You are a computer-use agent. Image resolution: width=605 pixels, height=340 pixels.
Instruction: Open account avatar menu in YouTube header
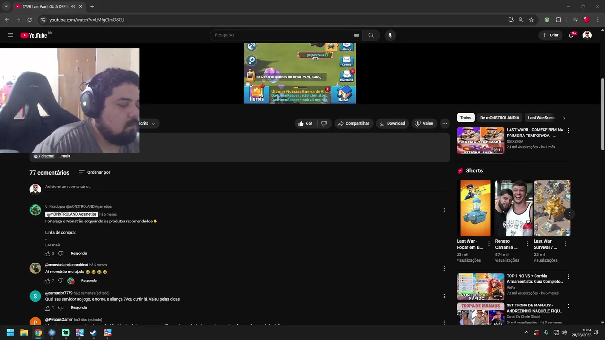(x=587, y=35)
